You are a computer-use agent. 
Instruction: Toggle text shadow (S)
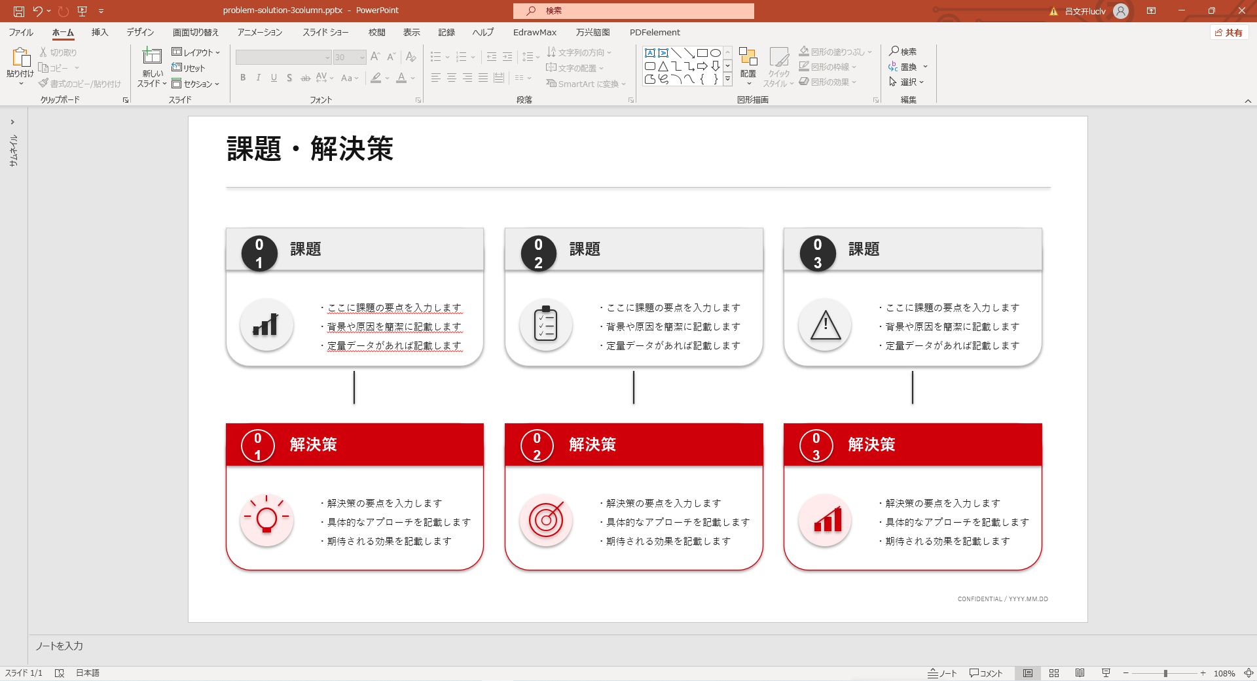coord(289,78)
